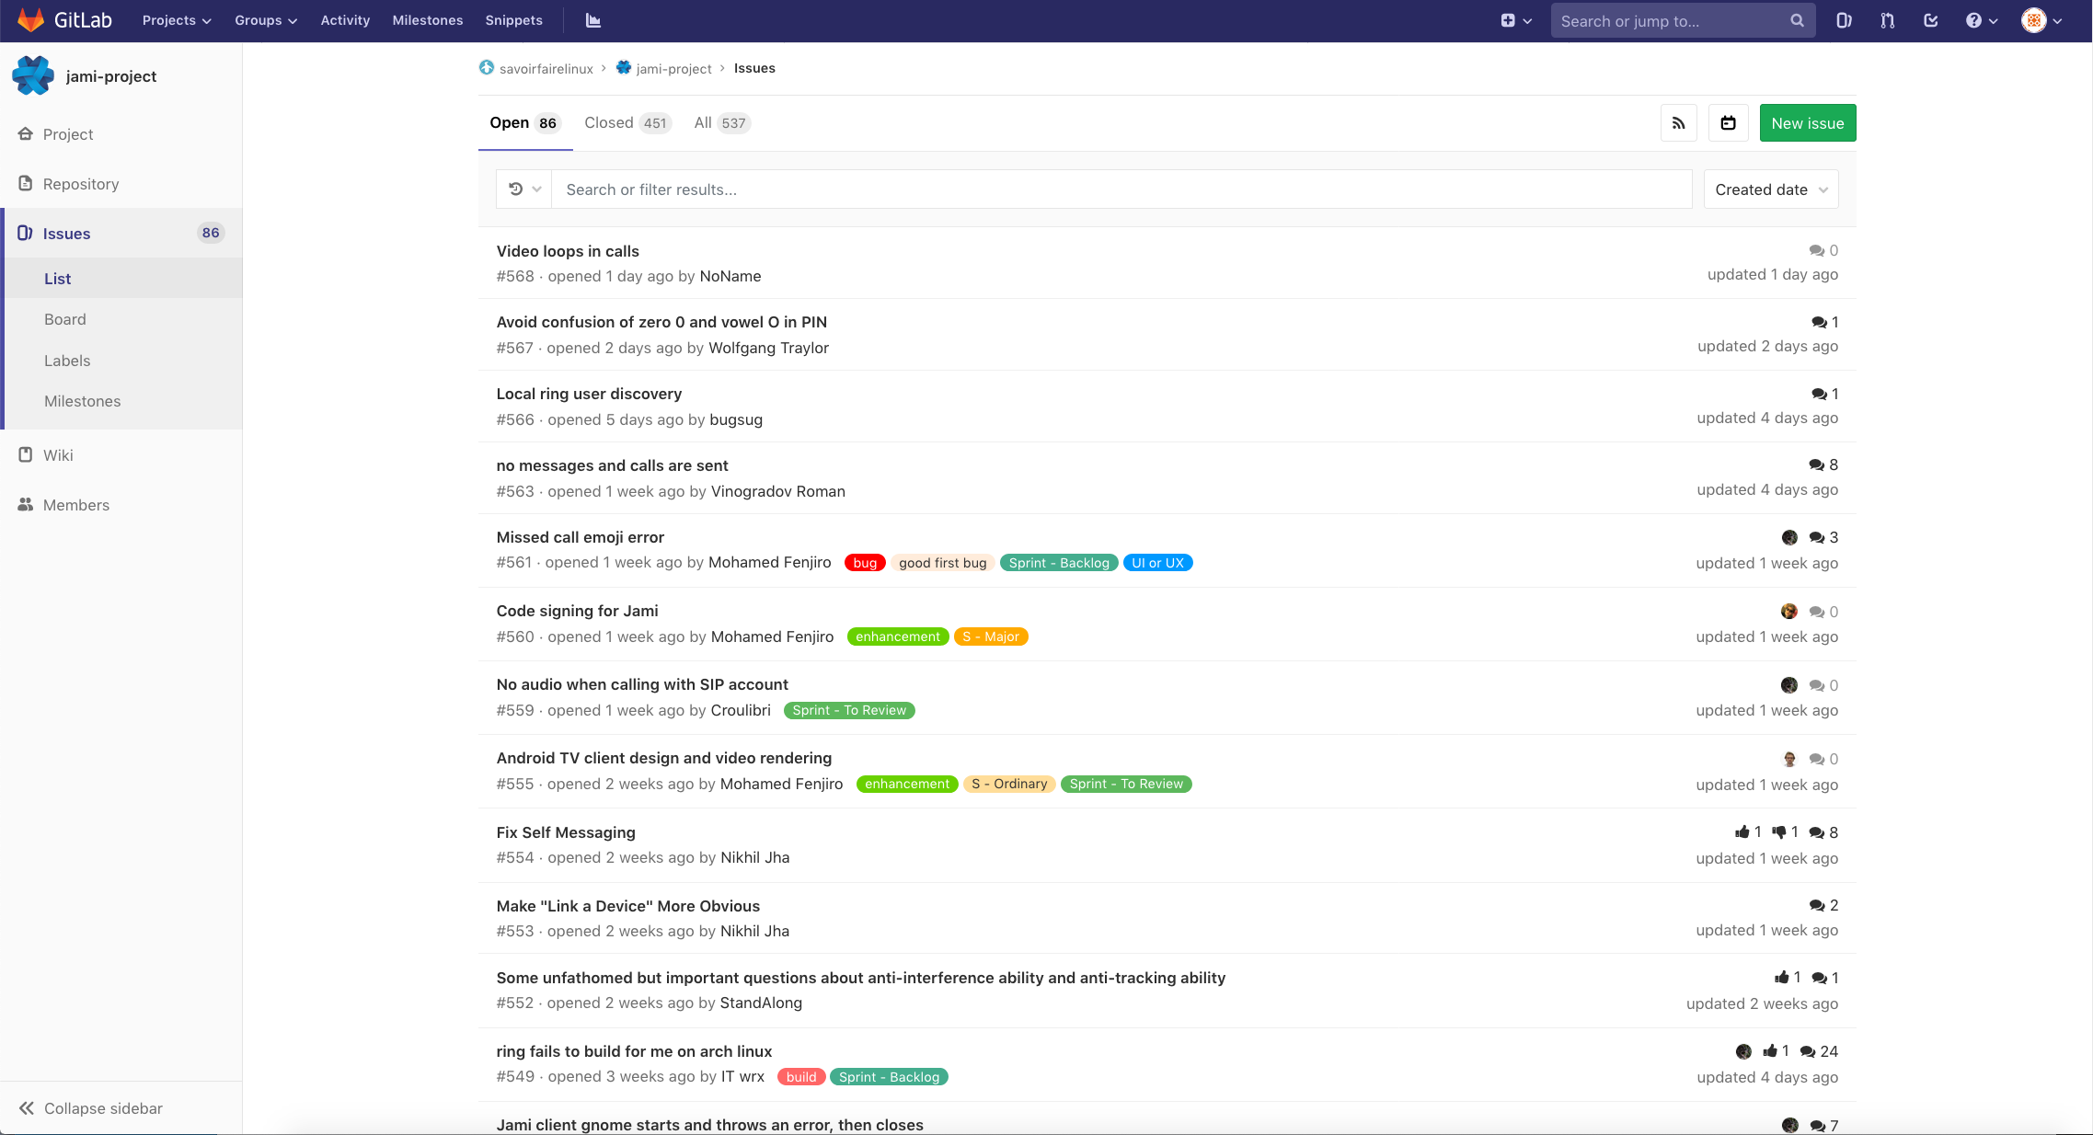Open the Created date sort dropdown
This screenshot has height=1135, width=2093.
[1771, 189]
